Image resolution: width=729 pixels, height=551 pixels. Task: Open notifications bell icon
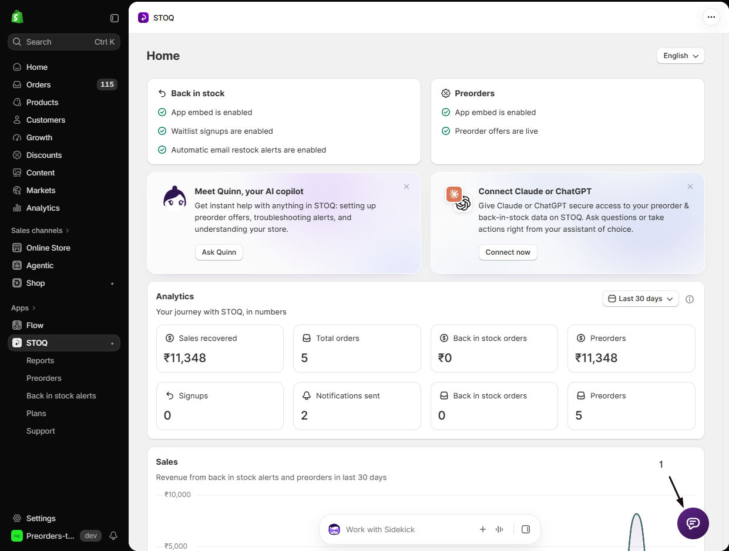(113, 536)
